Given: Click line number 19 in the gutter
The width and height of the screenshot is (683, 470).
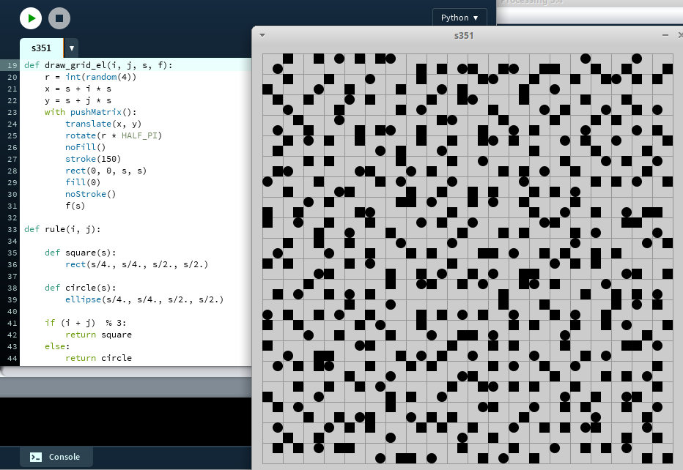Looking at the screenshot, I should point(12,65).
